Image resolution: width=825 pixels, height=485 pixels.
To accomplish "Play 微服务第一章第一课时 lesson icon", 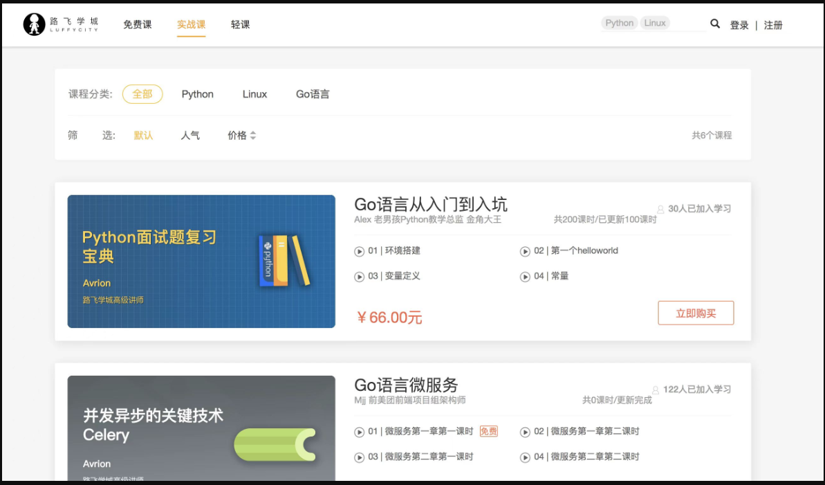I will click(360, 432).
